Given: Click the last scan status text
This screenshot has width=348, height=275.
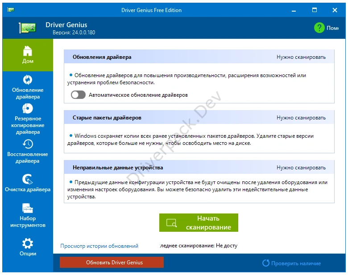Looking at the screenshot, I should point(199,246).
